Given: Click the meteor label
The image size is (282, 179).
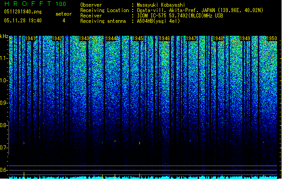Looking at the screenshot, I should 64,14.
